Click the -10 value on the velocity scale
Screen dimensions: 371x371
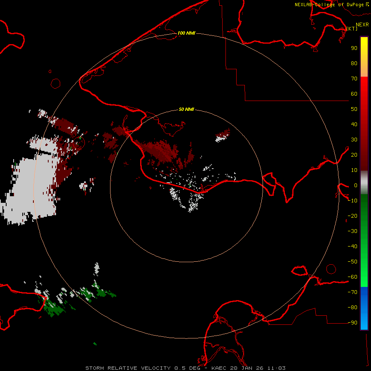coord(352,201)
